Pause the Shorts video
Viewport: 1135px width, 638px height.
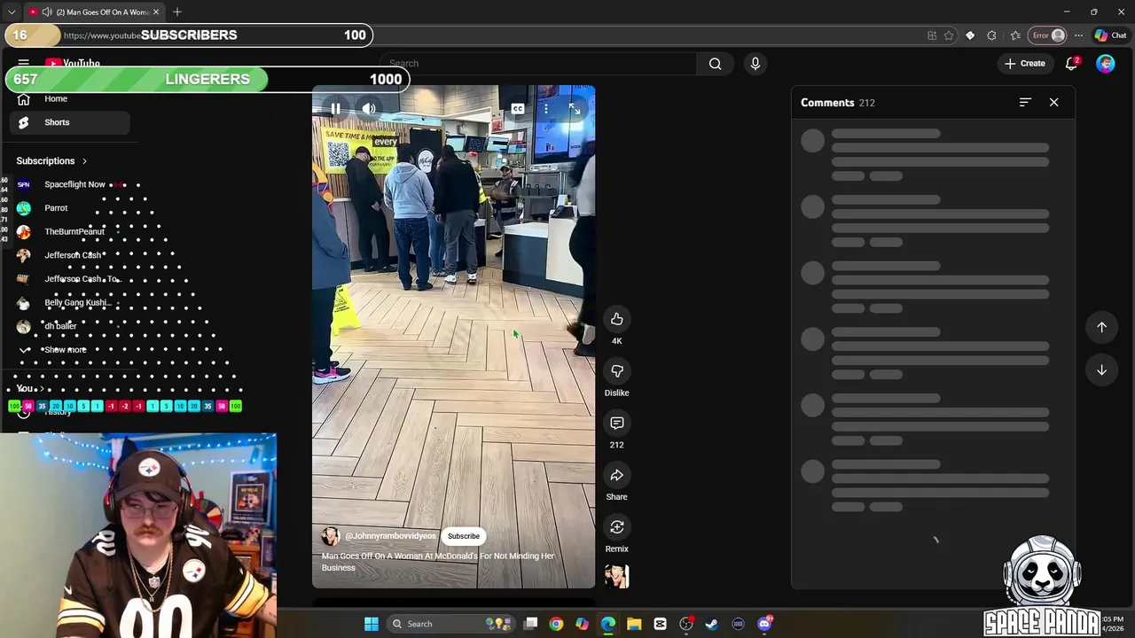tap(335, 109)
